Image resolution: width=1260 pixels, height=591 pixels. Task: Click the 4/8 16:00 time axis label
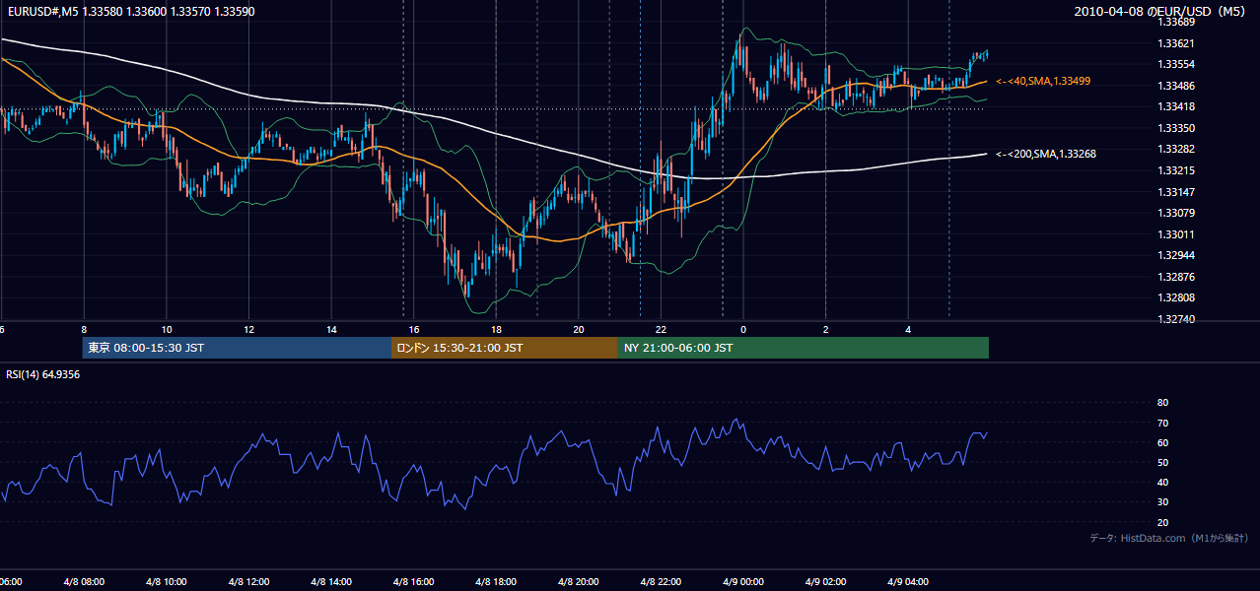[414, 582]
